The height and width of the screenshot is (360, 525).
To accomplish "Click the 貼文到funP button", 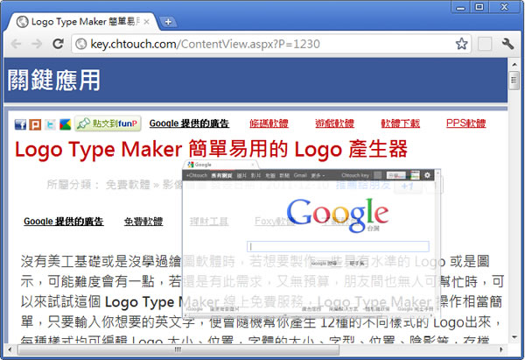I will tap(108, 124).
